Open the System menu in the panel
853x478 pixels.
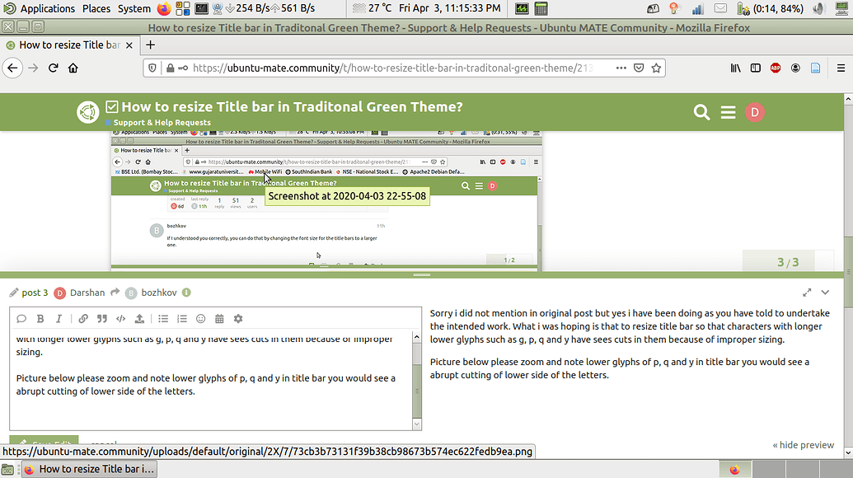134,8
